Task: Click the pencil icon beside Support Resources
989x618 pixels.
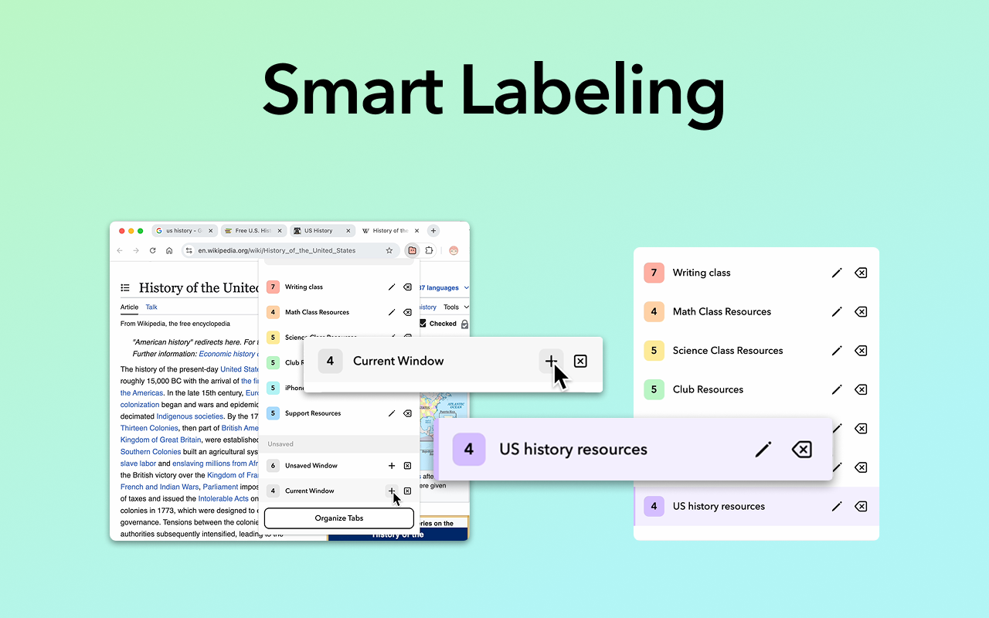Action: [392, 413]
